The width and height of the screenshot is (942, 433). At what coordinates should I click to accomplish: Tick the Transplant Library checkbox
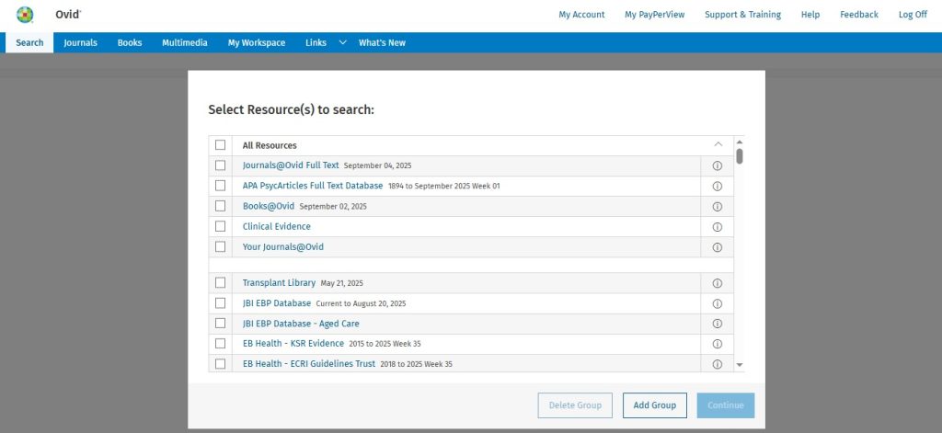coord(220,283)
